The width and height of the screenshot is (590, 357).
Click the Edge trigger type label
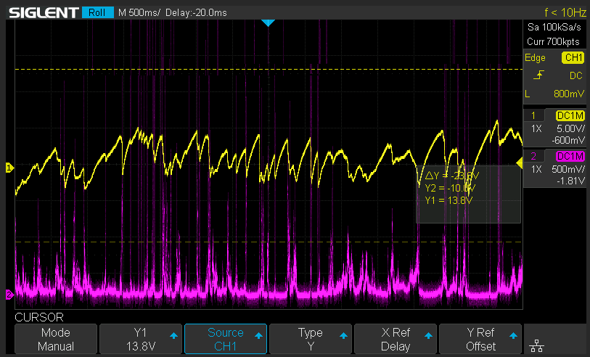coord(535,57)
